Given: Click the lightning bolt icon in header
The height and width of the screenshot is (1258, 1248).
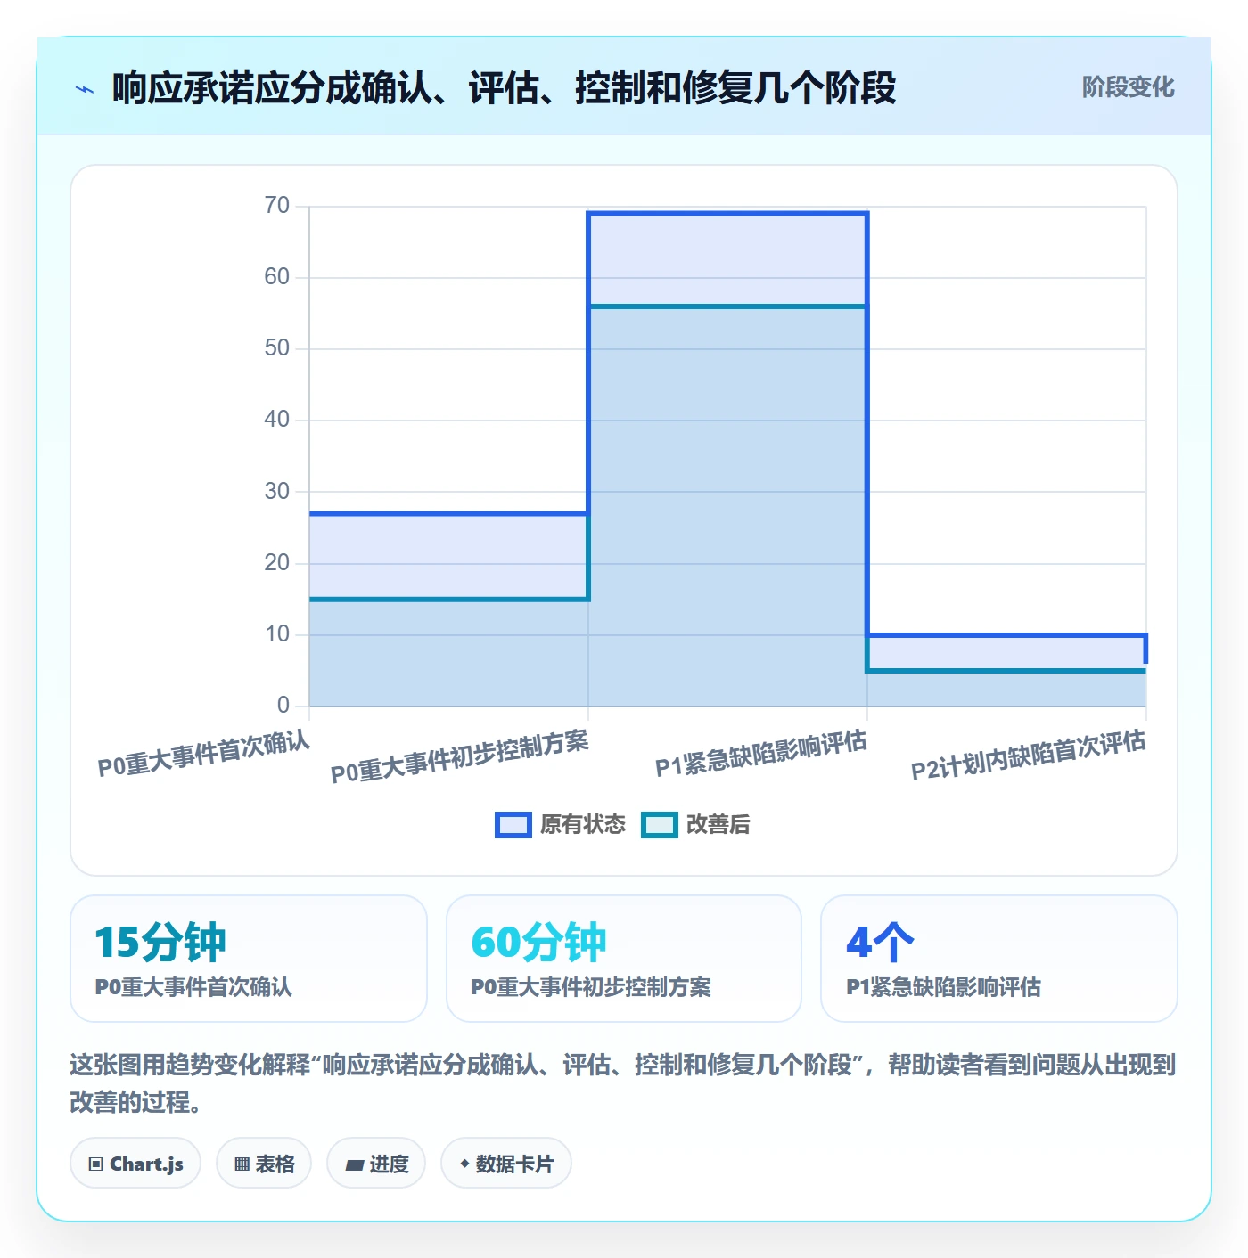Looking at the screenshot, I should [x=85, y=89].
